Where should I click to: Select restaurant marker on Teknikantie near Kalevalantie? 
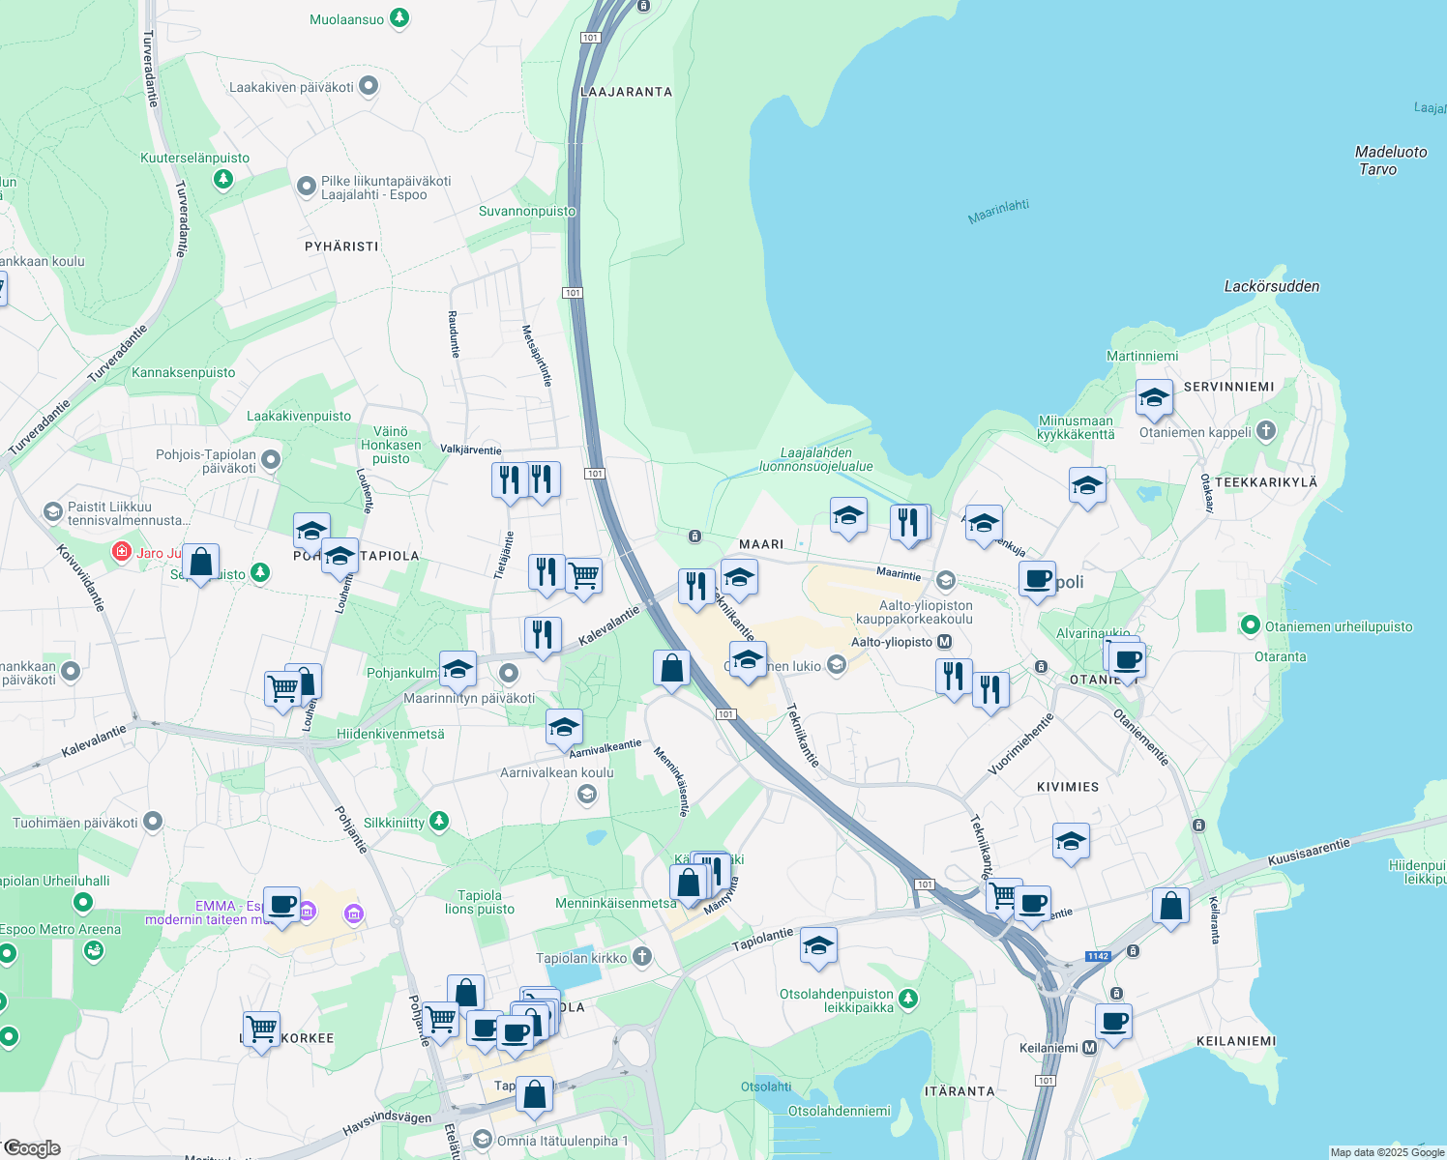click(x=696, y=589)
